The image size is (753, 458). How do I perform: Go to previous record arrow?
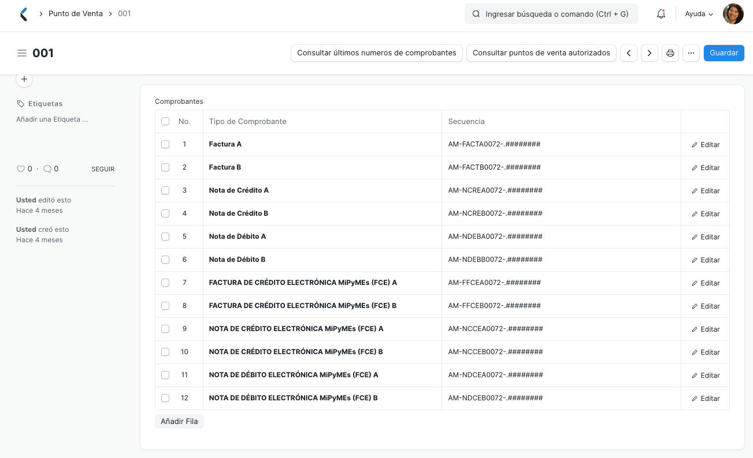pyautogui.click(x=629, y=53)
